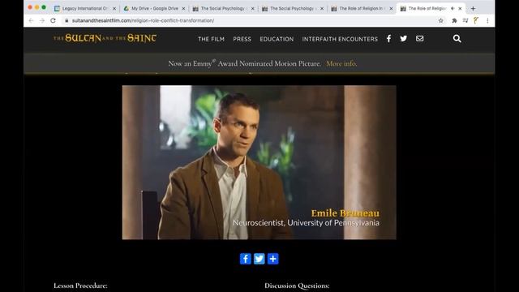
Task: Open the Chrome extensions puzzle icon
Action: tap(454, 20)
